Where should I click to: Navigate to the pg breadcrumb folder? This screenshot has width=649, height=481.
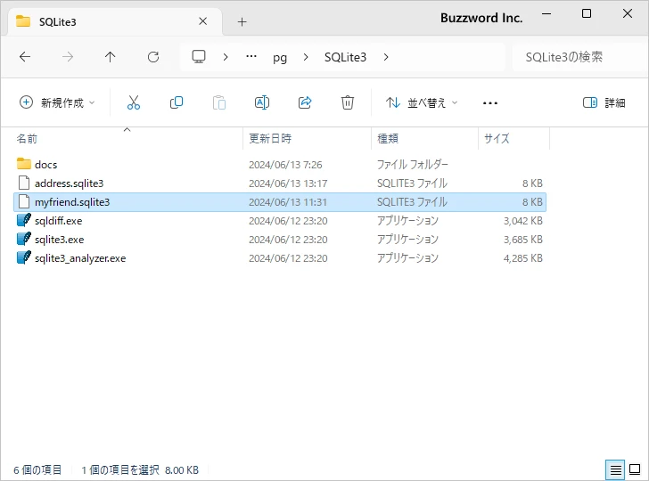tap(280, 58)
